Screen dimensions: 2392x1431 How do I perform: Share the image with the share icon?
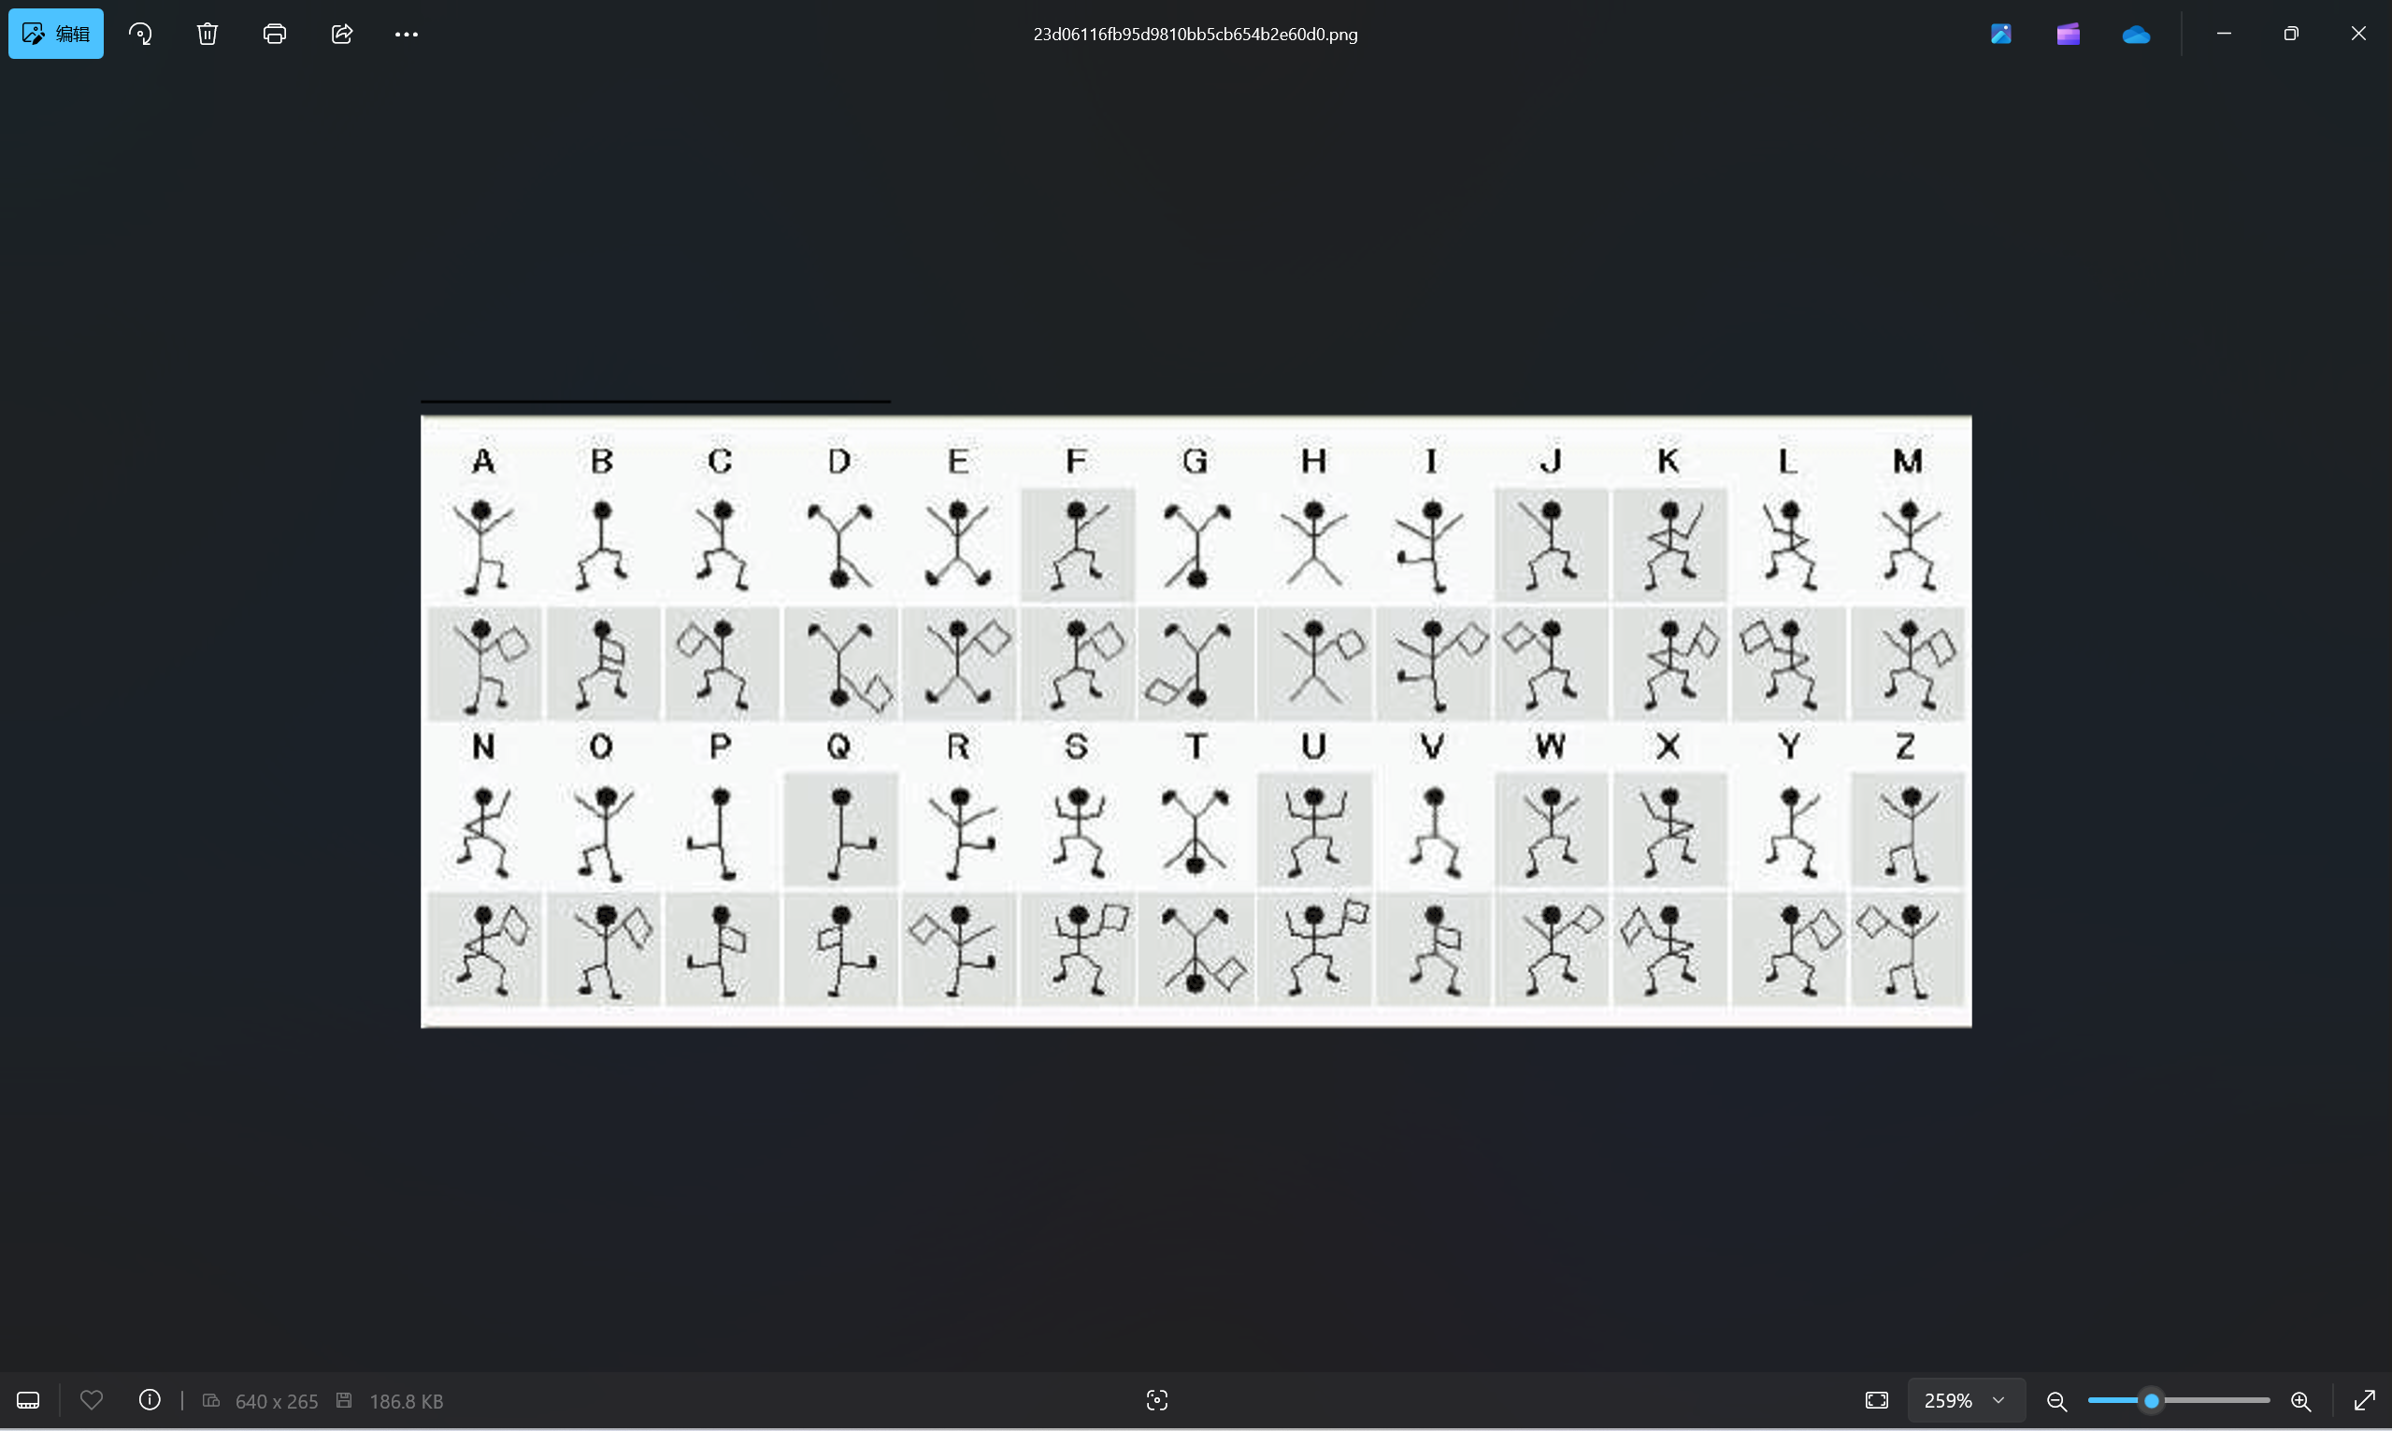[342, 34]
